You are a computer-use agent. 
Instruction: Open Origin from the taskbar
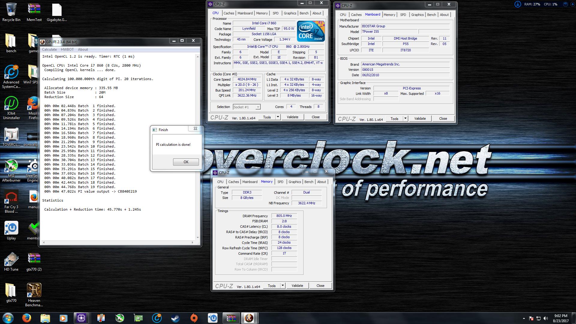coord(194,318)
